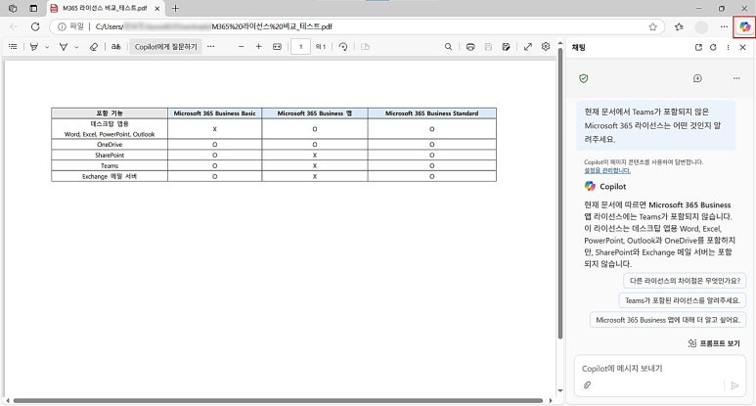756x406 pixels.
Task: Open a new browser tab
Action: pos(175,8)
